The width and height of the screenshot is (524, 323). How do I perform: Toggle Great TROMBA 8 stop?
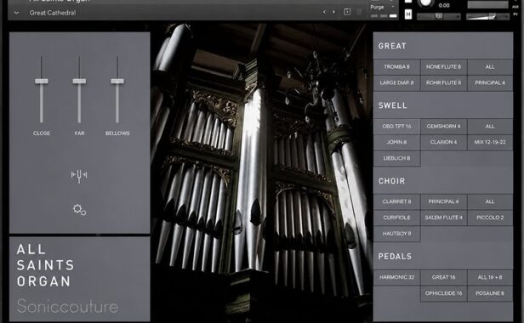tap(396, 67)
